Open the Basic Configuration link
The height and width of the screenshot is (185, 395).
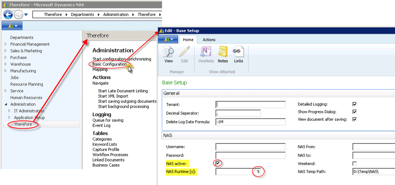tap(109, 64)
